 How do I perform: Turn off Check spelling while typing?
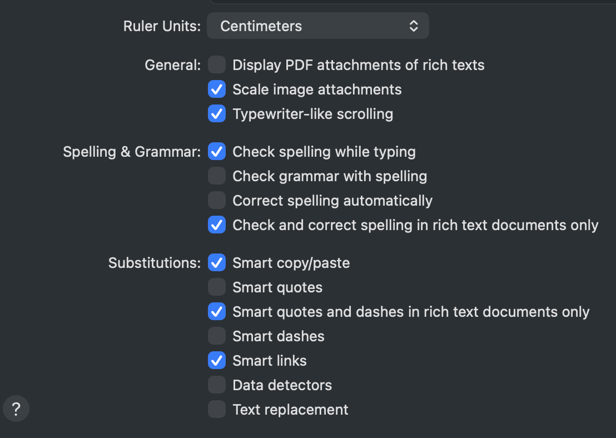click(x=217, y=152)
